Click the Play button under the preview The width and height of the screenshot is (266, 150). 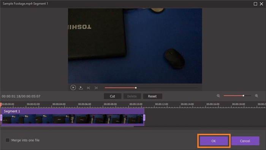pos(73,87)
